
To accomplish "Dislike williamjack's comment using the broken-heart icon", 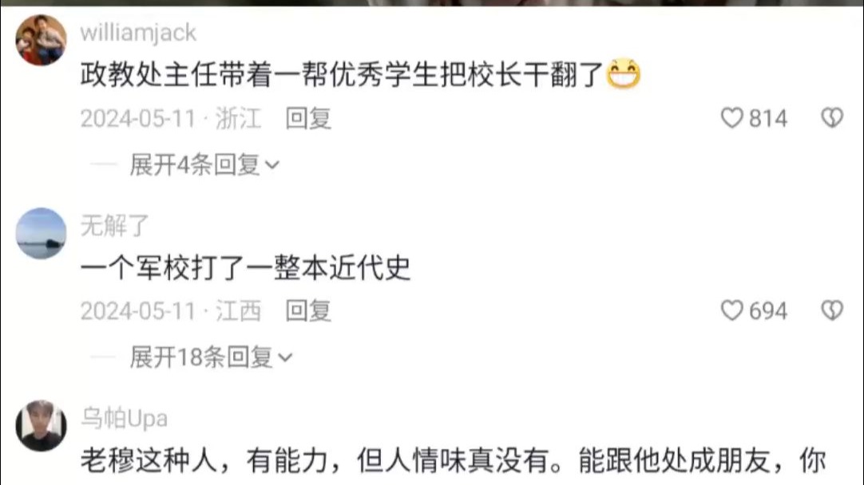I will point(832,118).
